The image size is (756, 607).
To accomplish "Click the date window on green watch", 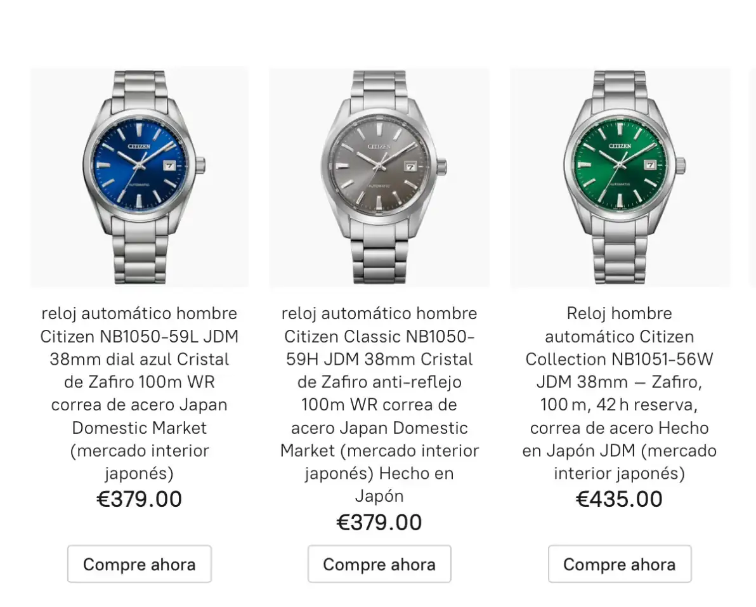I will (x=651, y=166).
